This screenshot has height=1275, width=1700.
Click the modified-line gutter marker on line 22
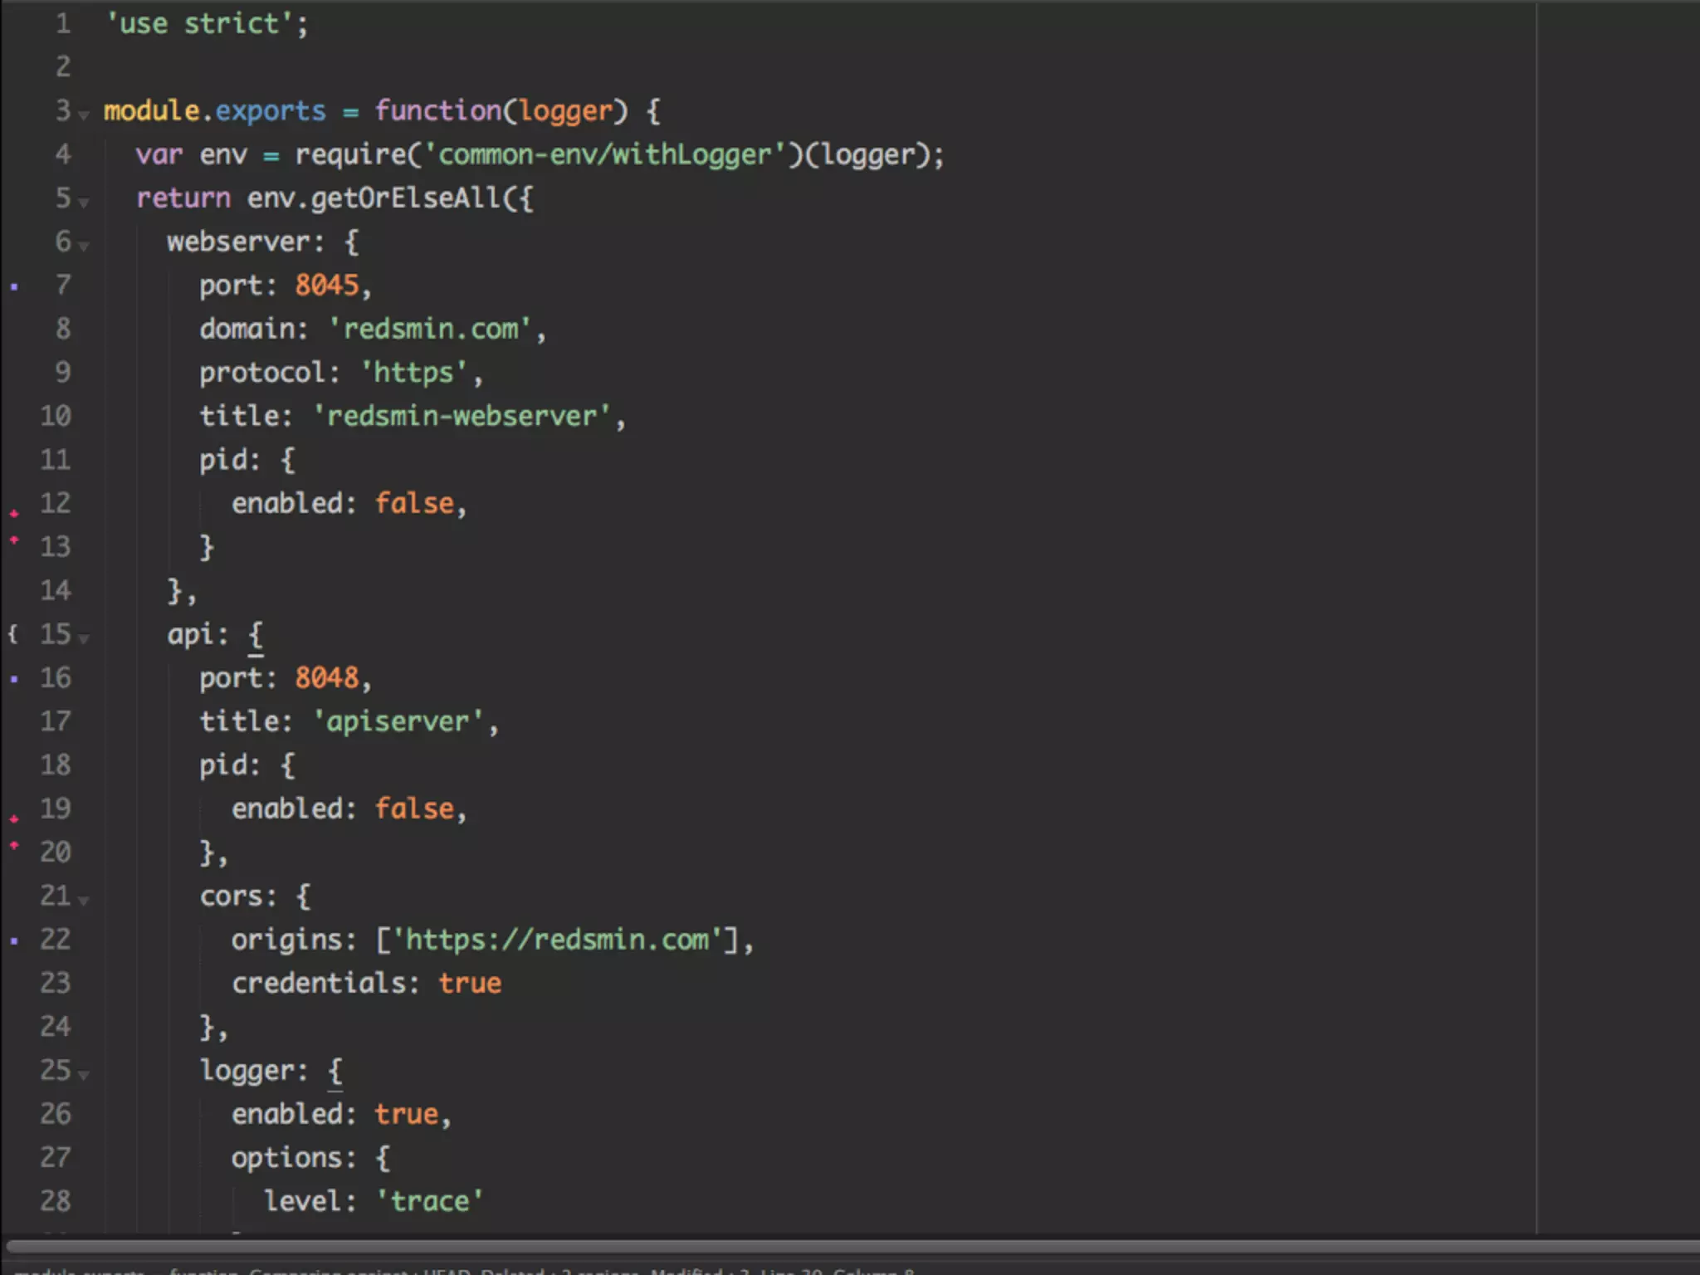click(x=14, y=941)
